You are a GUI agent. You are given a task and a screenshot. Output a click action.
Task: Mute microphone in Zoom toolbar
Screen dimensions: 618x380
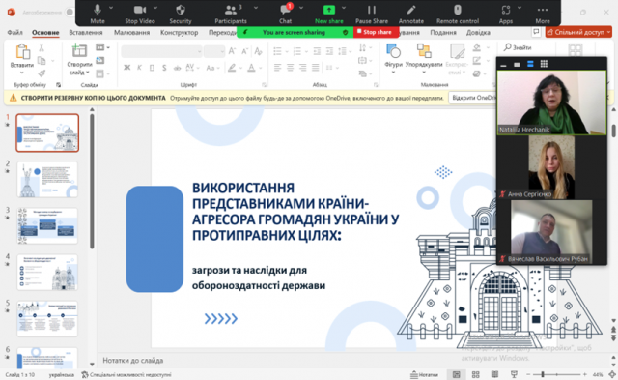tap(97, 14)
